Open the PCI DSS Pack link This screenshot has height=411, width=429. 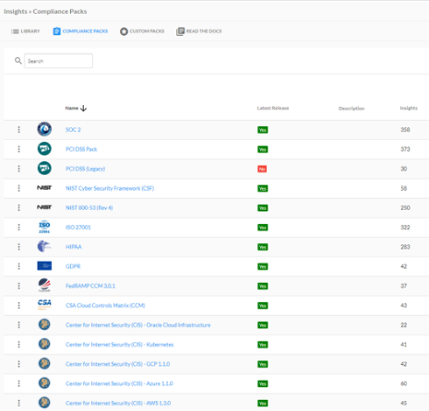tap(81, 149)
